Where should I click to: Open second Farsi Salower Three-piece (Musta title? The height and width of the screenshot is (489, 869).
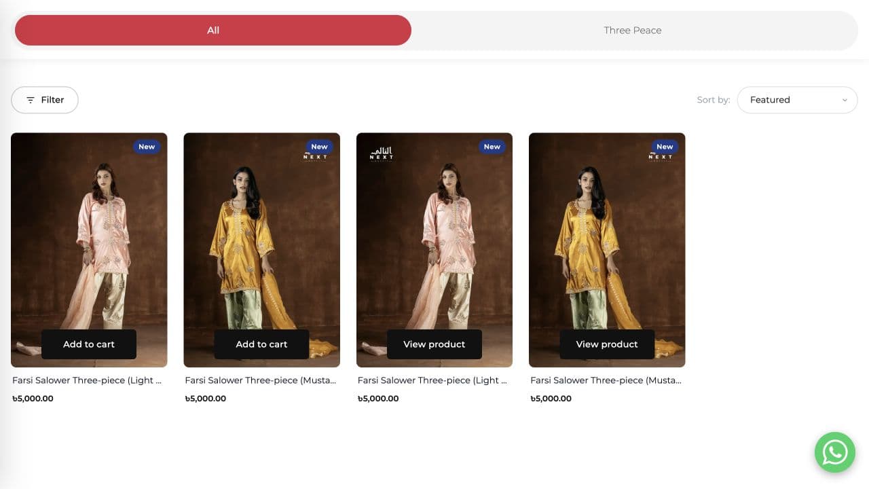point(261,380)
